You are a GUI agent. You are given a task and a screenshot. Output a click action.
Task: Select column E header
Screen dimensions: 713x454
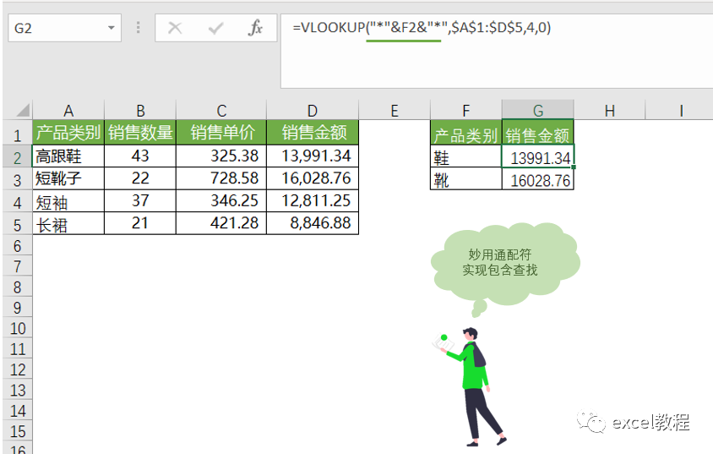[x=395, y=110]
